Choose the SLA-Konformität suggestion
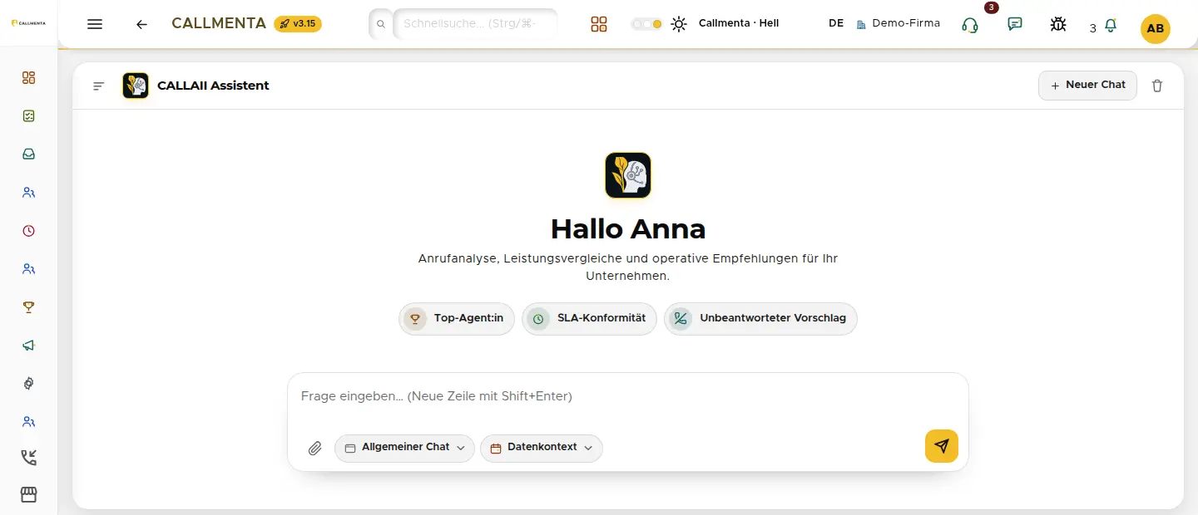 click(589, 319)
